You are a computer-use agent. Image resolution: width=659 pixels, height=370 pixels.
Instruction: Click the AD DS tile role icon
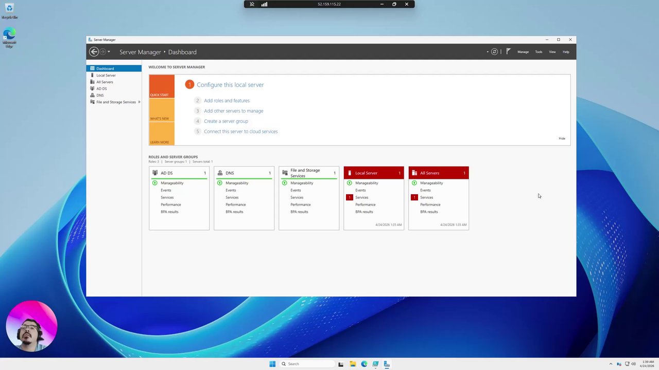pyautogui.click(x=155, y=173)
